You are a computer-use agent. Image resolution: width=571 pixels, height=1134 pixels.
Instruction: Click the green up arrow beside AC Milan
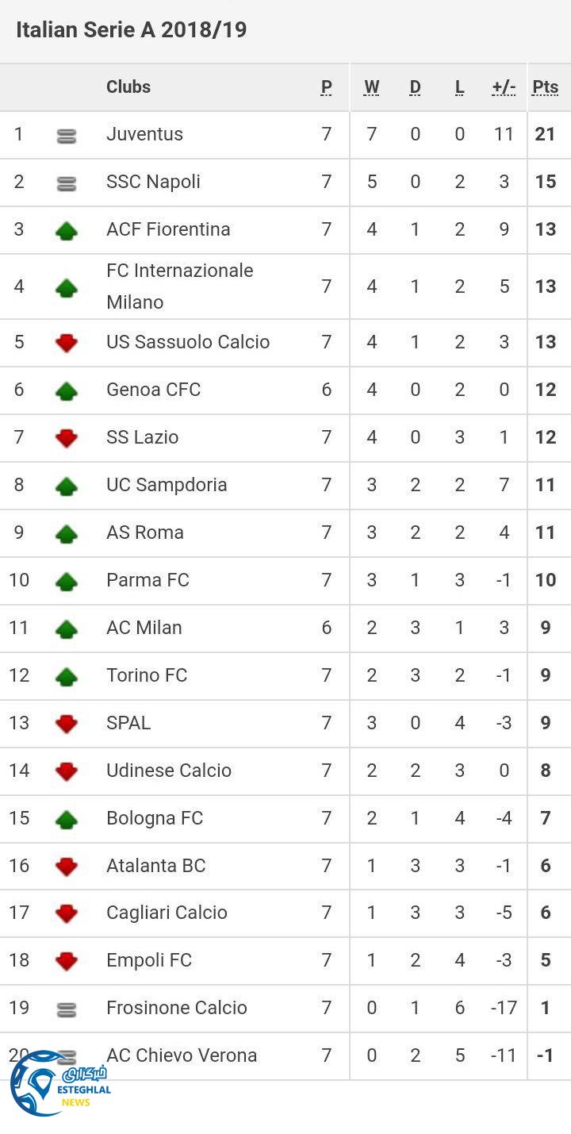coord(67,629)
